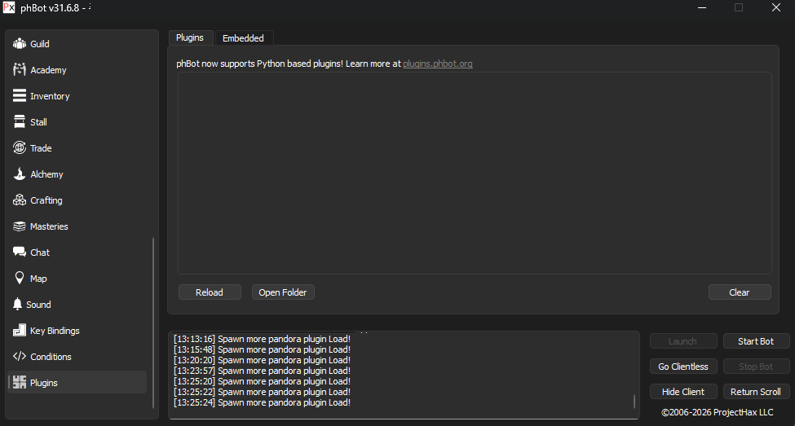Click the Go Clientless button
The height and width of the screenshot is (426, 795).
click(683, 367)
